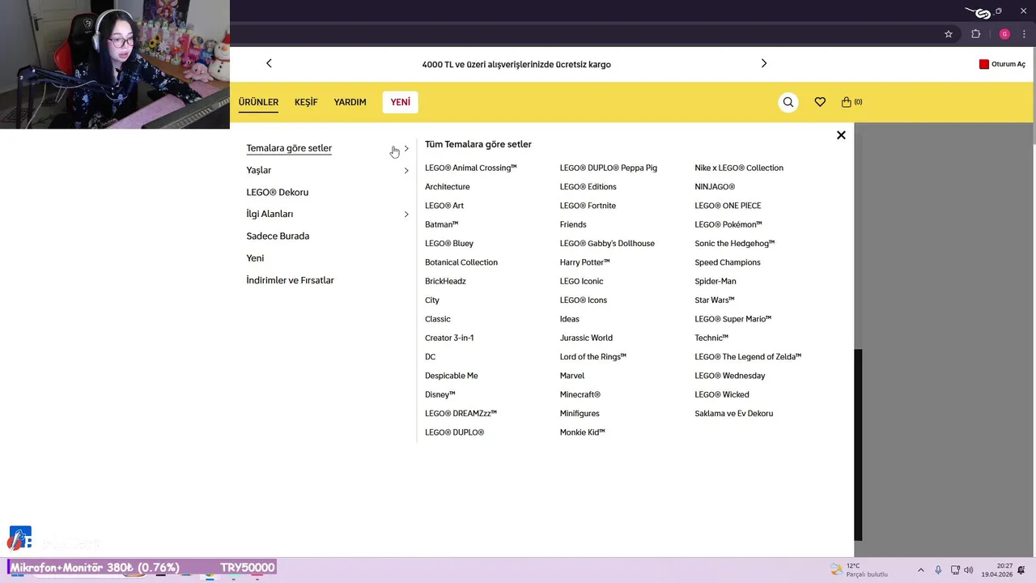The image size is (1036, 583).
Task: Open the Chrome profile avatar
Action: 1004,34
